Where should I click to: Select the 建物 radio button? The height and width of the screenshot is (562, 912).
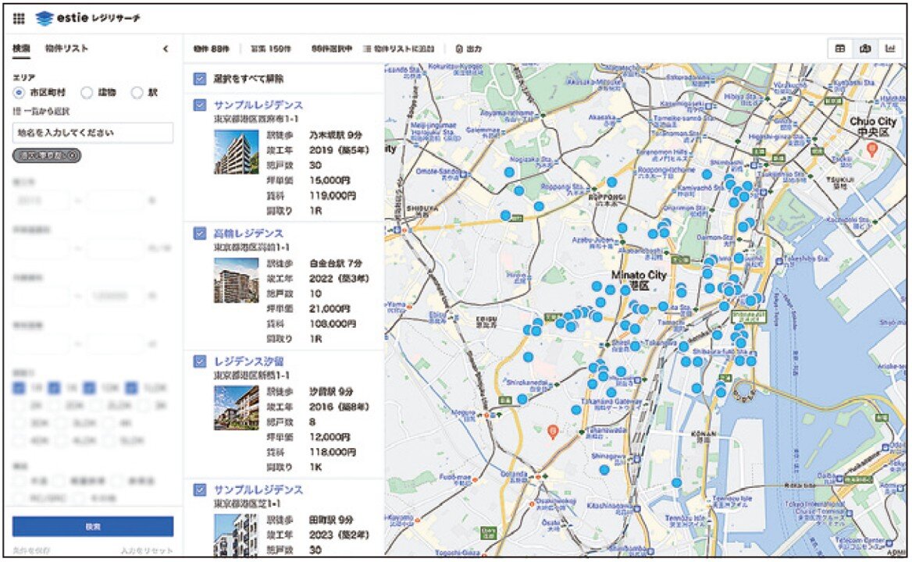87,92
